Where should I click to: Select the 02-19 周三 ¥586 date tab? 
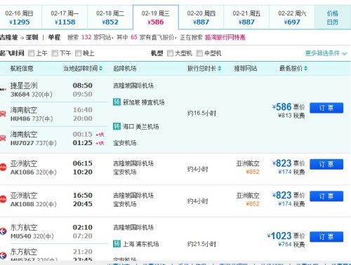[156, 18]
